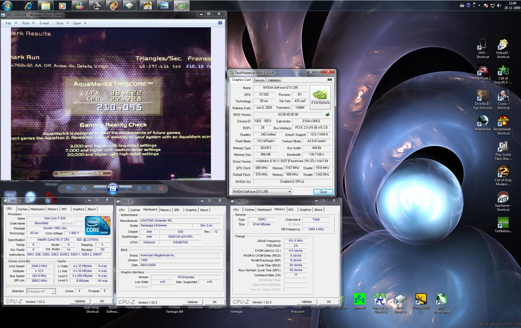Open the Burn dropdown in Photo Viewer
The image size is (521, 328).
tap(63, 23)
